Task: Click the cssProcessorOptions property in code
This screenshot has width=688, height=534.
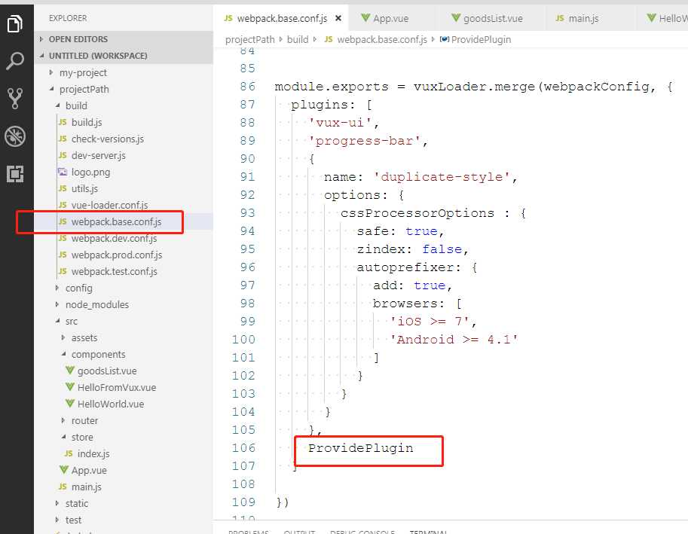Action: click(x=417, y=213)
